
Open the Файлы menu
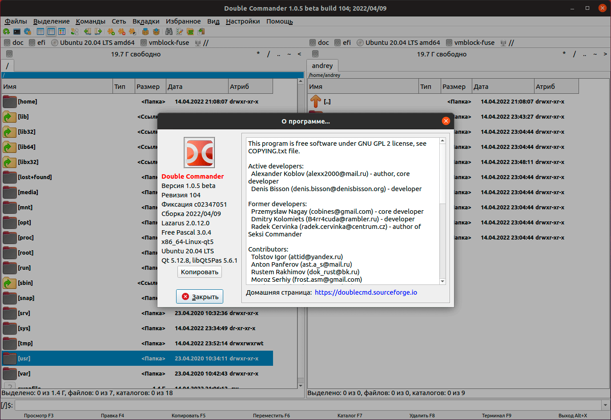16,21
